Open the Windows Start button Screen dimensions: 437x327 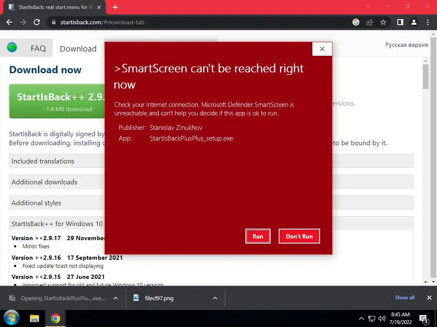[x=11, y=318]
